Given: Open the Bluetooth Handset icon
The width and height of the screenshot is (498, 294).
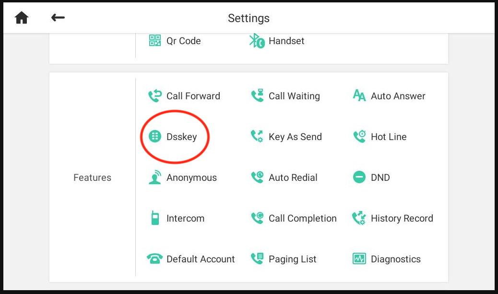Looking at the screenshot, I should point(257,41).
